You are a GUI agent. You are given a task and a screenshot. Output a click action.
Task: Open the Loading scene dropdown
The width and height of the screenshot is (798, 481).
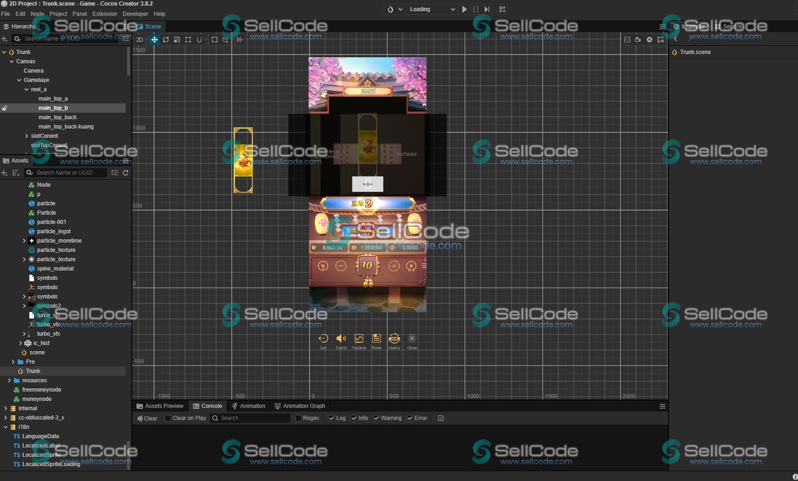(x=432, y=9)
